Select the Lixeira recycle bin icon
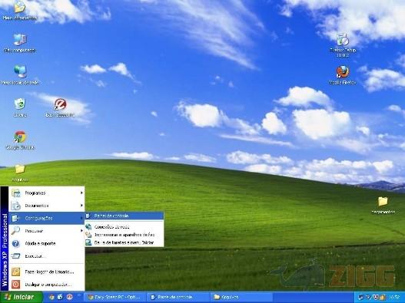The image size is (405, 303). click(x=20, y=107)
